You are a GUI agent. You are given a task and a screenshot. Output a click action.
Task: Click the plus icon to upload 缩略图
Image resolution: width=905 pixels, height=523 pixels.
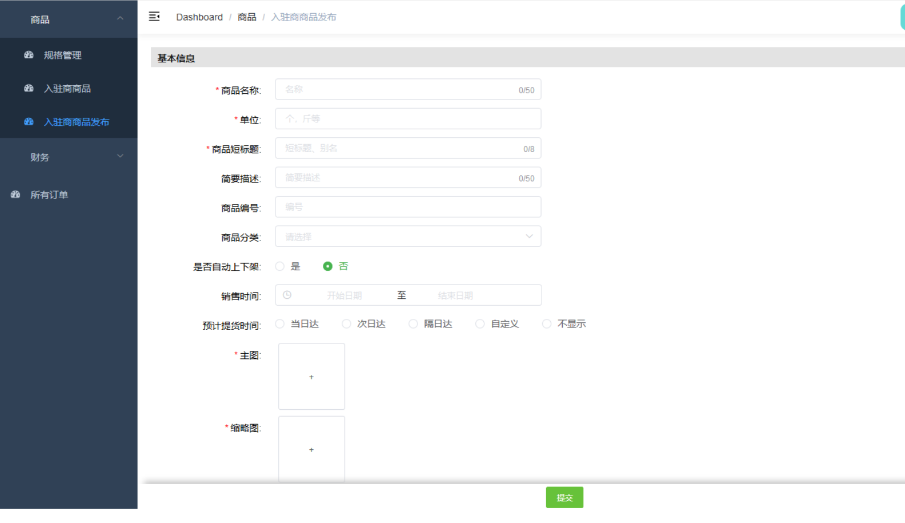[311, 449]
